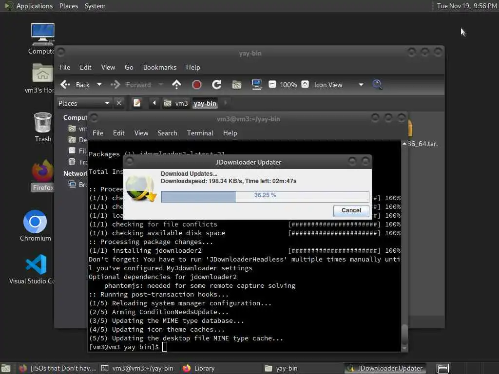Image resolution: width=499 pixels, height=374 pixels.
Task: Click the path bar left scroll arrow
Action: pyautogui.click(x=154, y=103)
